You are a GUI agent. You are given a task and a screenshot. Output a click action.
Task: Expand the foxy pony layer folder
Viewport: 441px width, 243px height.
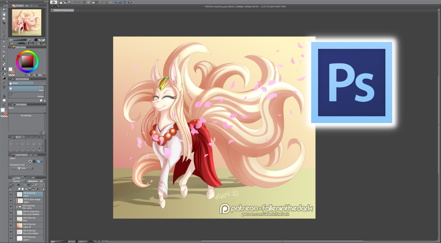tap(17, 207)
